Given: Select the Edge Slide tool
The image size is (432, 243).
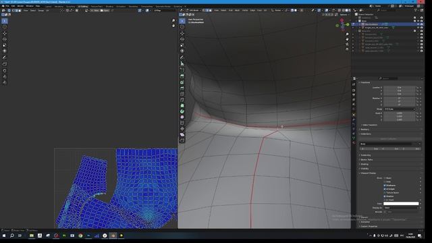Looking at the screenshot, I should click(182, 123).
